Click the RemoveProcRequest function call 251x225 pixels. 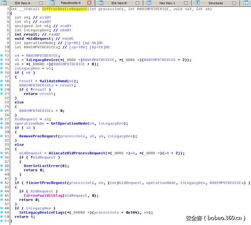click(x=38, y=136)
